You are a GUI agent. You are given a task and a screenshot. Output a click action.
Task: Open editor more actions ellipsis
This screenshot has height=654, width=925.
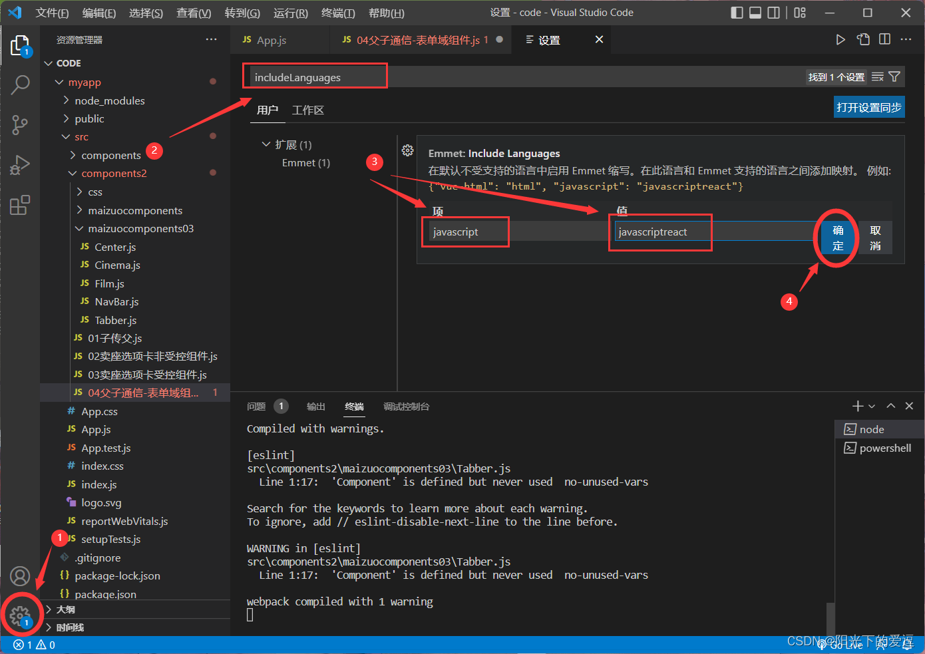pyautogui.click(x=906, y=39)
